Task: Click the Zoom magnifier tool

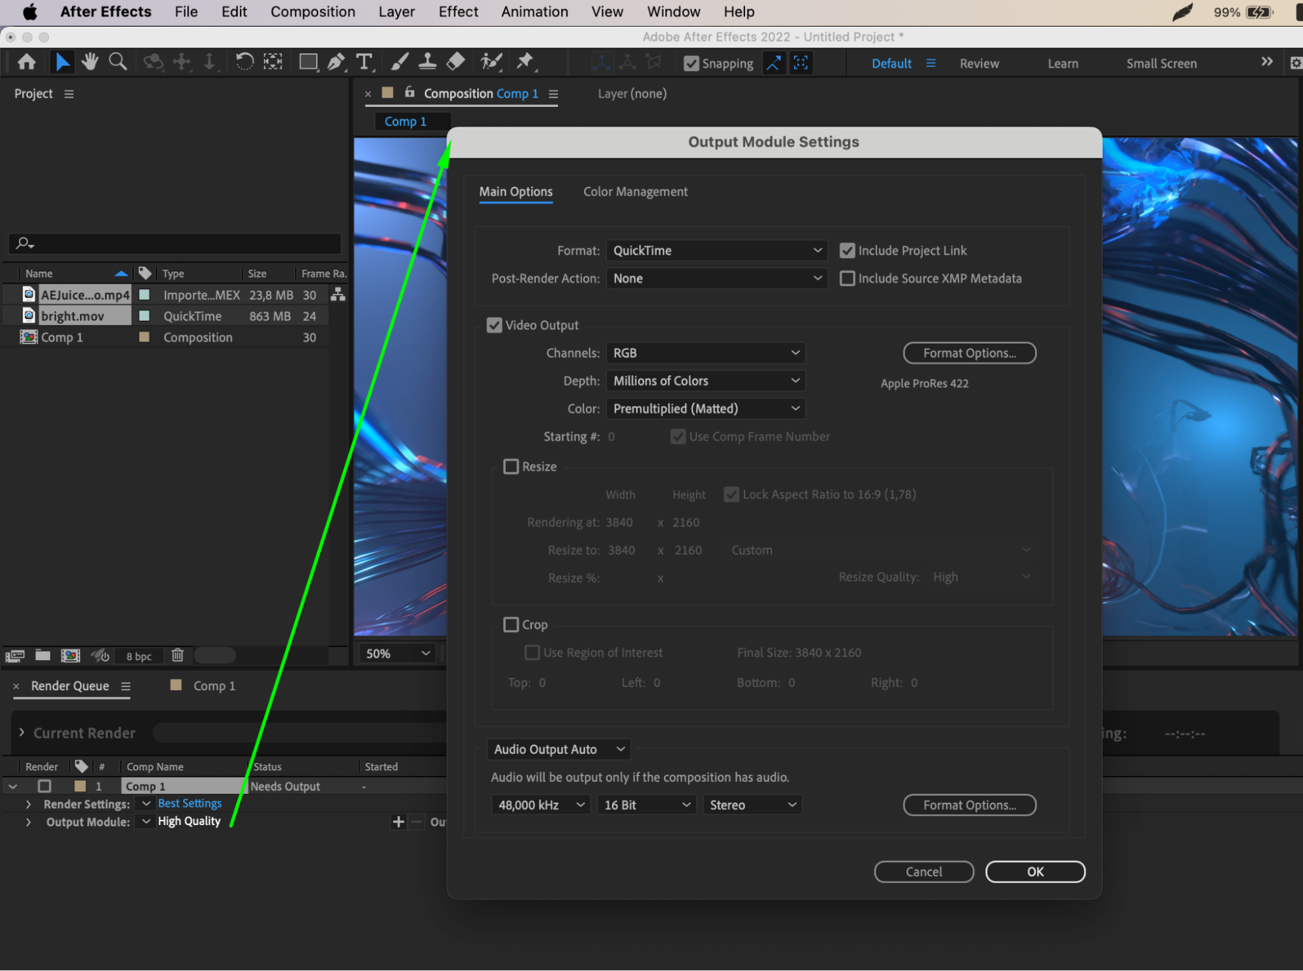Action: click(x=117, y=63)
